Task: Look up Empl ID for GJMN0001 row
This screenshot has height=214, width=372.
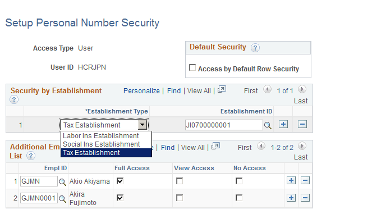Action: pos(62,199)
